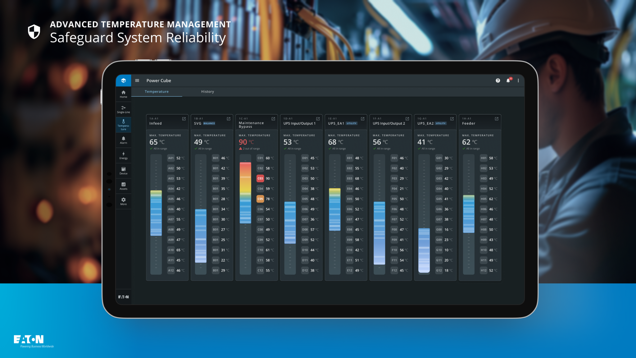Select the Temperature tab
The height and width of the screenshot is (358, 636).
coord(157,92)
